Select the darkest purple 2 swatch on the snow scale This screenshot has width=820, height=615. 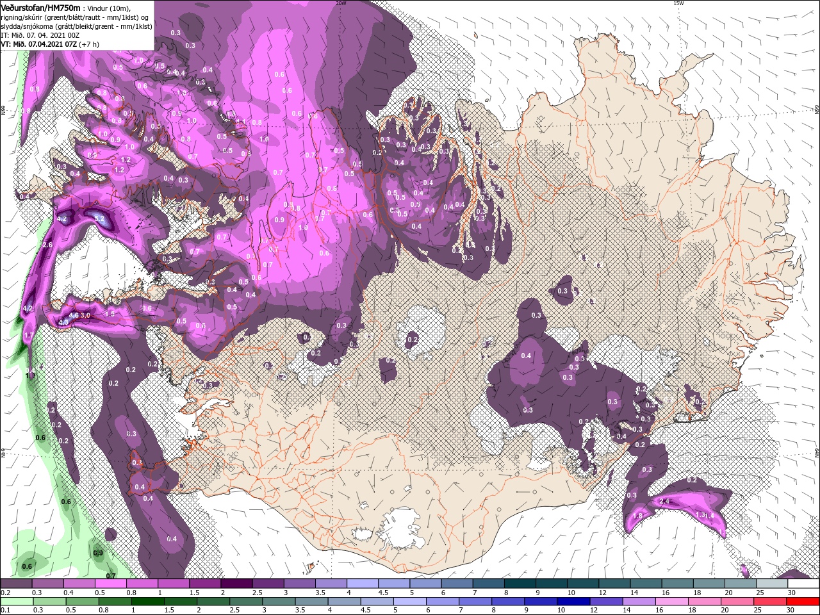(236, 584)
